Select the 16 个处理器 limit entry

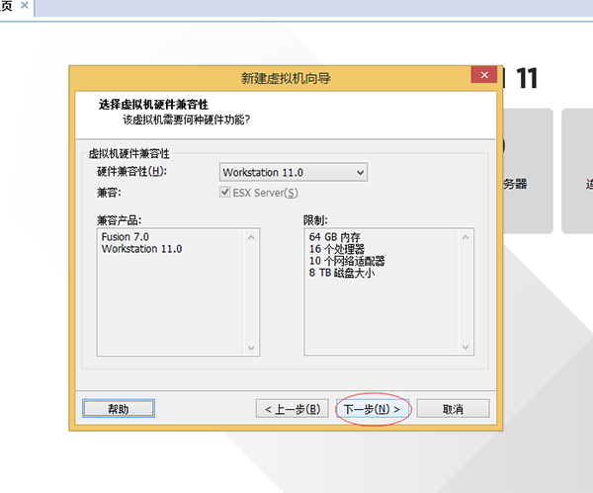point(338,249)
